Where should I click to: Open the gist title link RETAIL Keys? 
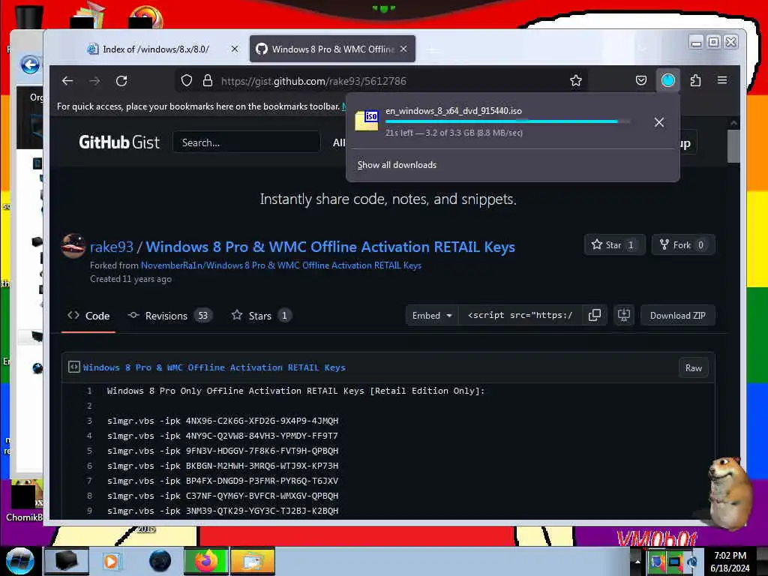tap(330, 247)
